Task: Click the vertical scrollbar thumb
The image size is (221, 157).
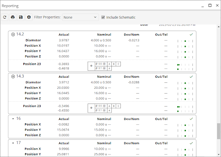Action: pos(219,131)
